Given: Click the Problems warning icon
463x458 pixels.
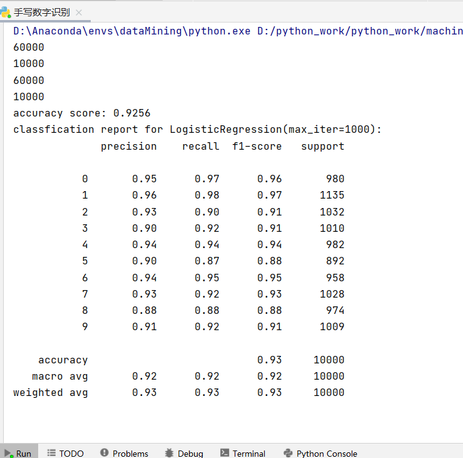Looking at the screenshot, I should pos(104,453).
